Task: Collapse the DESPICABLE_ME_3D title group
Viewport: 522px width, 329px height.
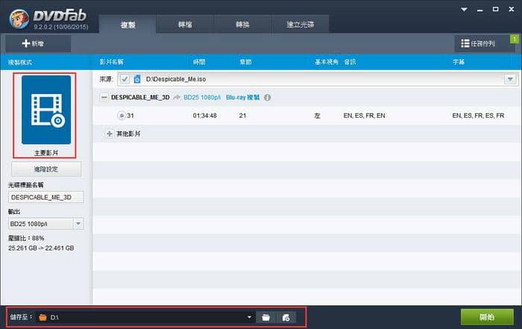Action: pyautogui.click(x=104, y=97)
